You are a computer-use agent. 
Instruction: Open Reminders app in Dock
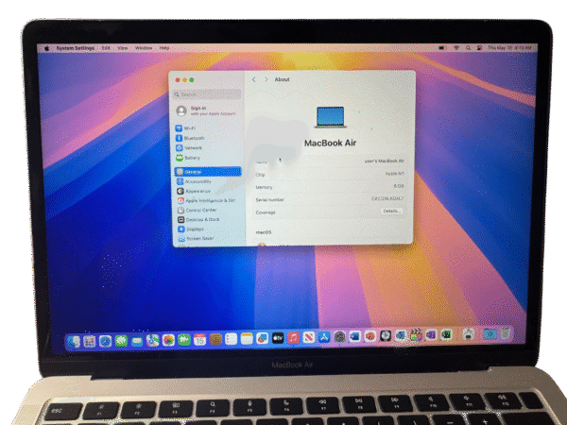232,339
